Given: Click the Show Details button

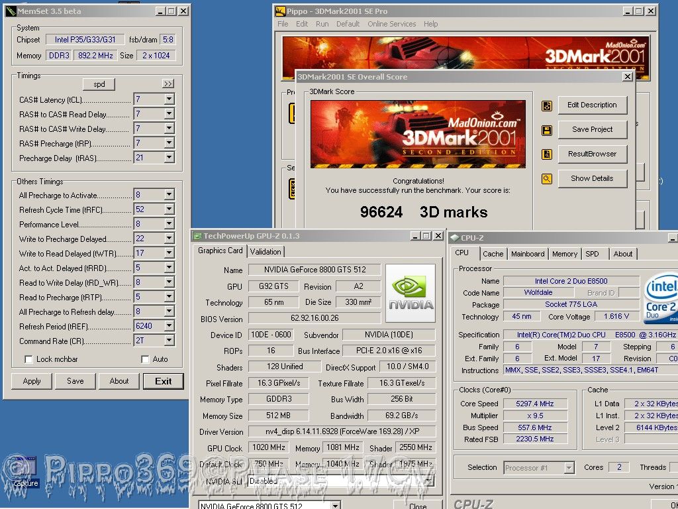Looking at the screenshot, I should 593,178.
